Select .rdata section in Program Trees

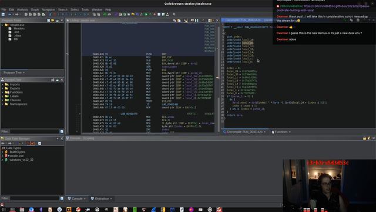[18, 35]
